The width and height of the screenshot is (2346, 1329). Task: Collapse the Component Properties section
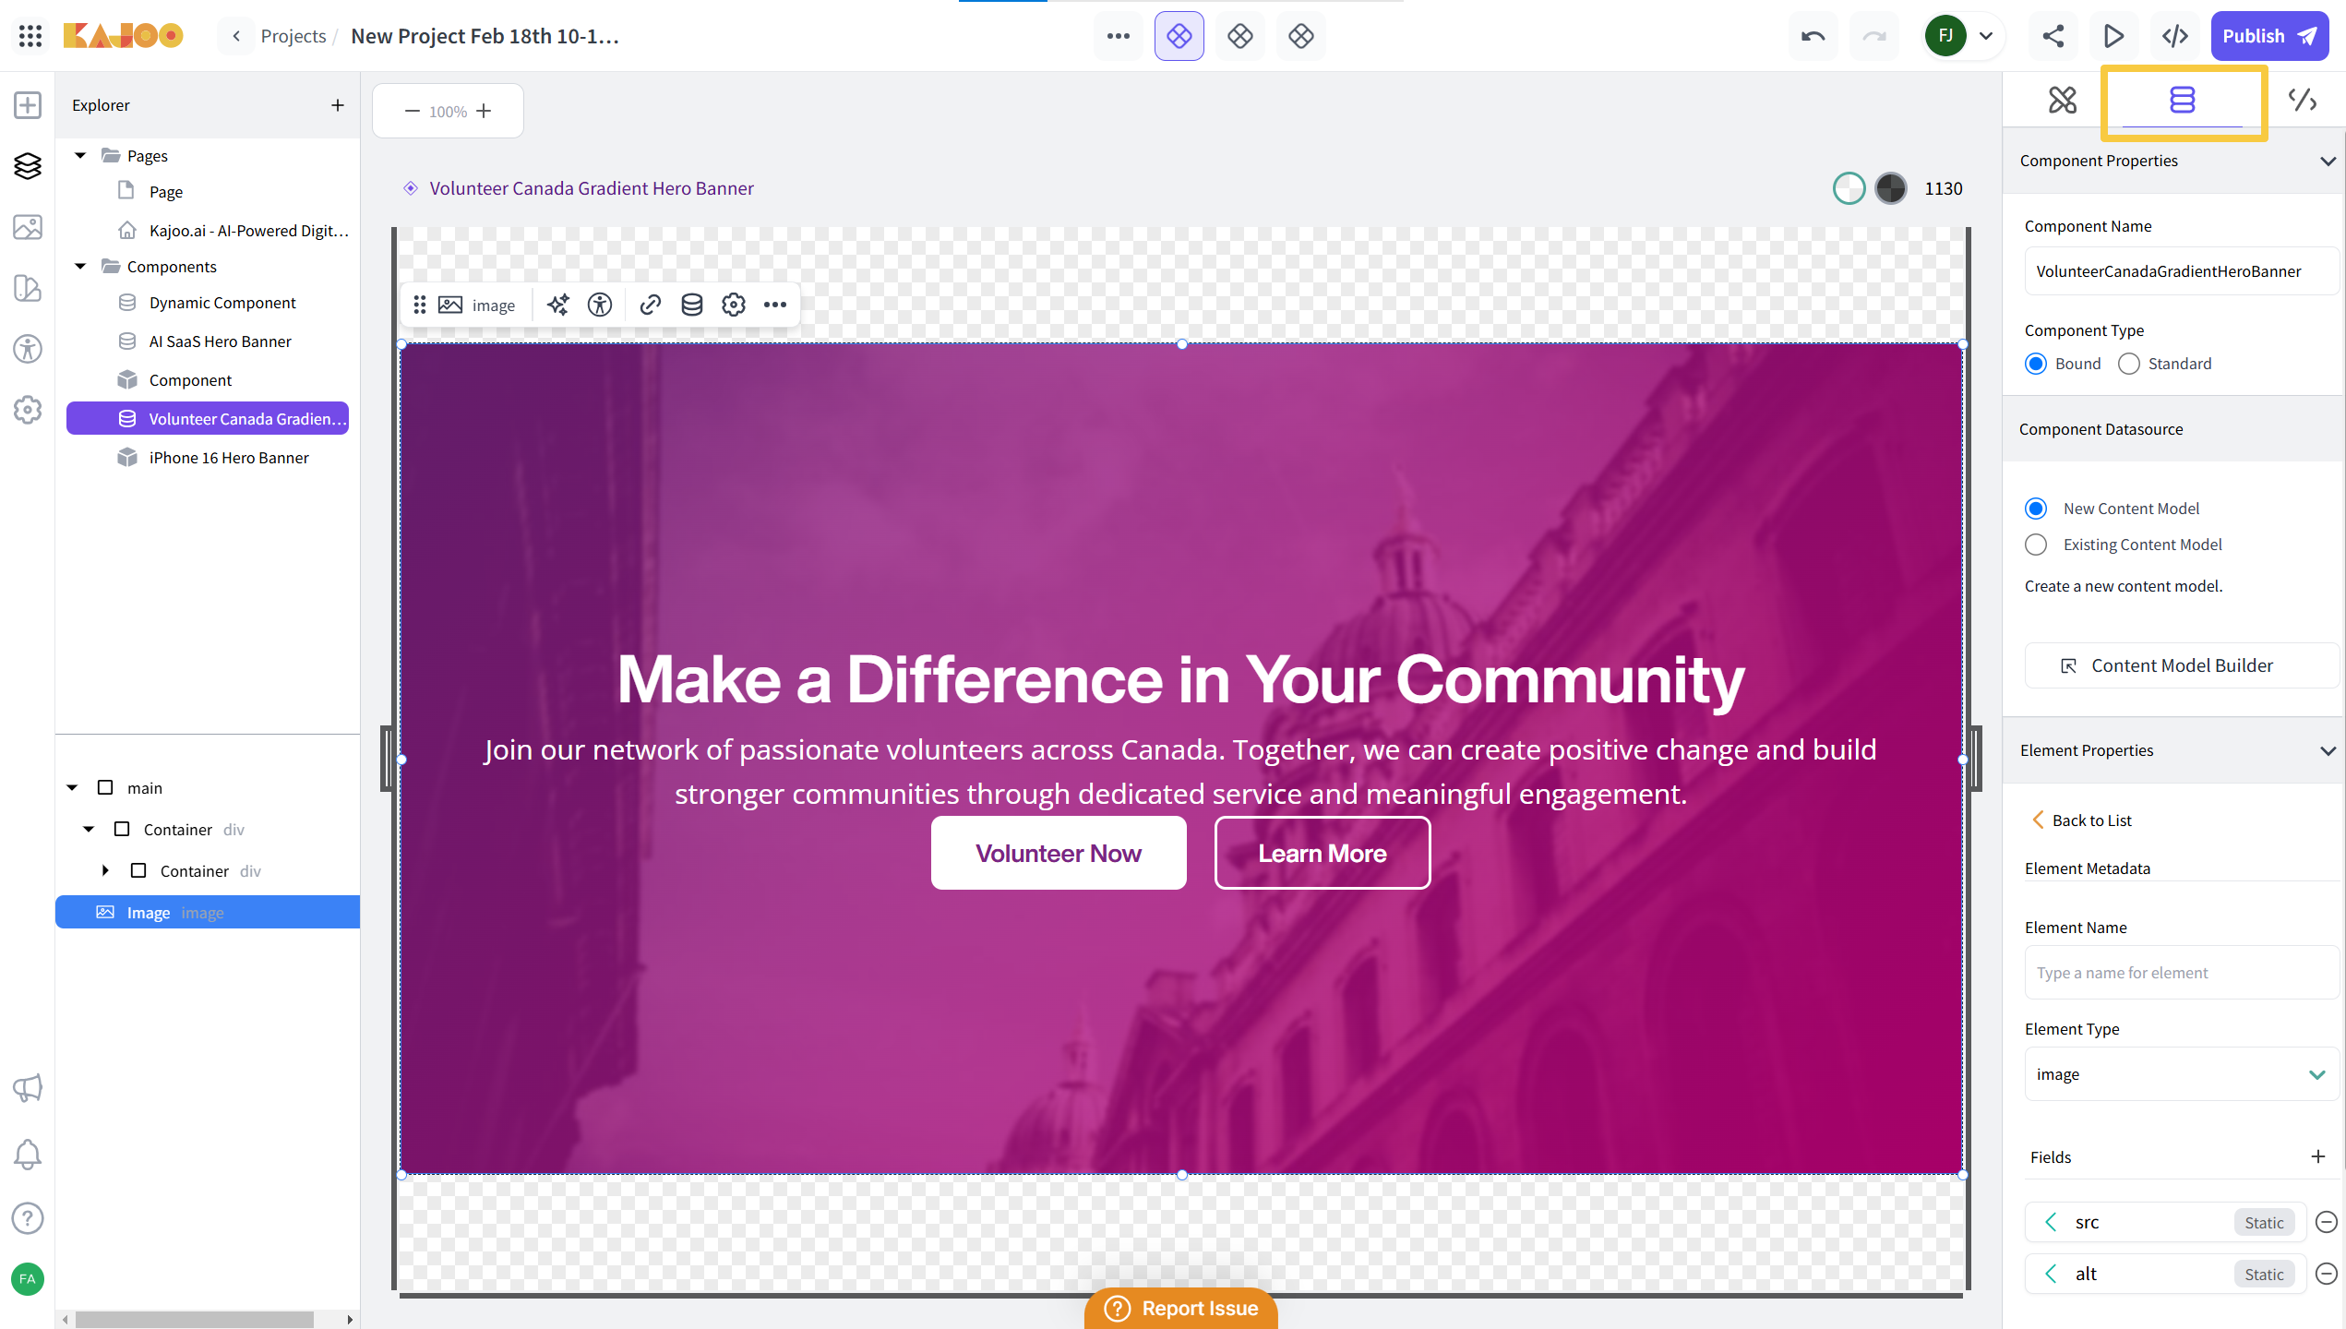point(2328,161)
